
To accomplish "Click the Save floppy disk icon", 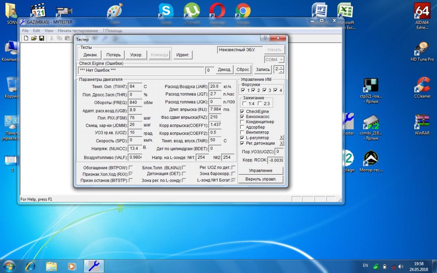I will pos(42,38).
